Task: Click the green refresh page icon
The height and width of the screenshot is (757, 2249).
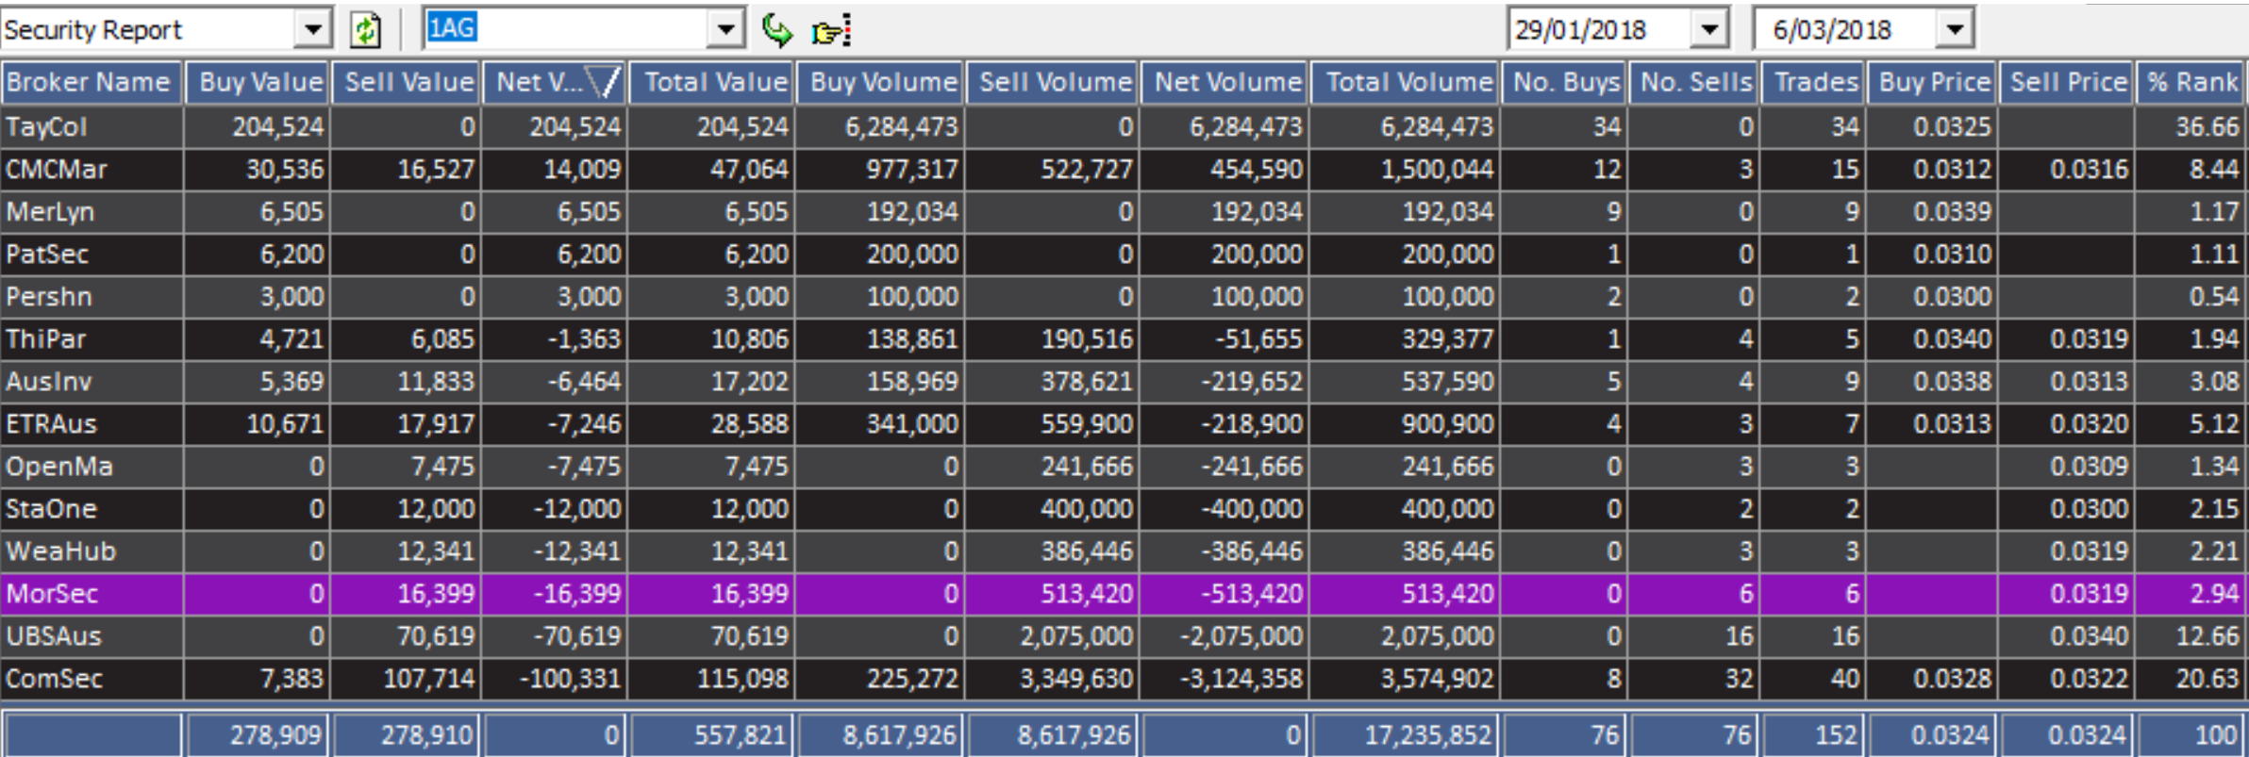Action: 364,30
